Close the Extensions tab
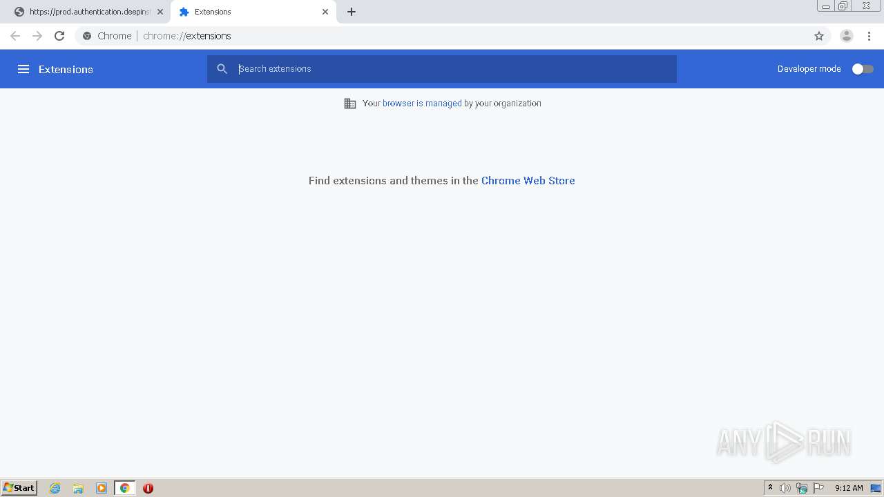884x497 pixels. pos(325,12)
